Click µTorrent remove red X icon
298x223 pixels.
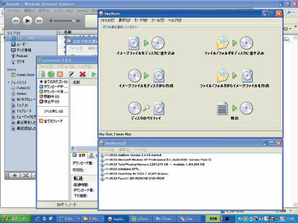coord(82,74)
